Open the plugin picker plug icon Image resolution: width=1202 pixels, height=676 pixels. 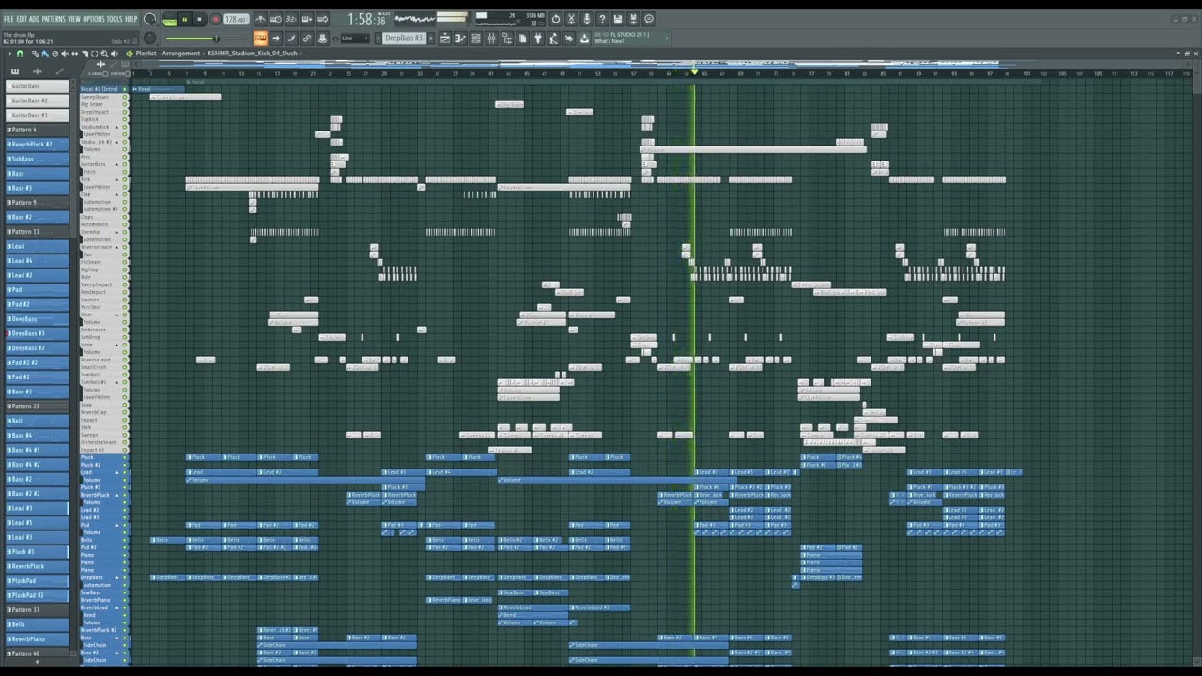538,38
